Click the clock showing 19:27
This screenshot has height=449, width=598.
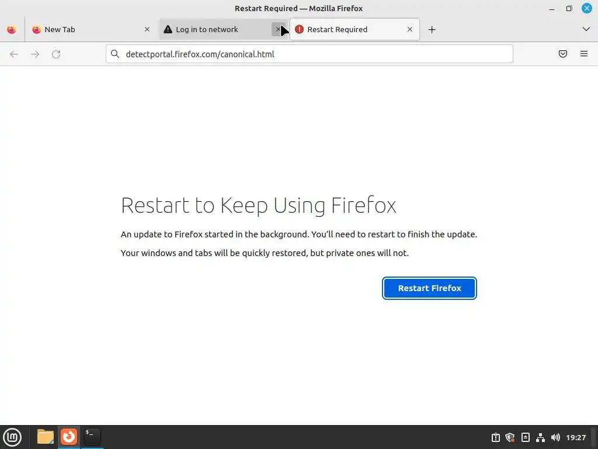576,437
